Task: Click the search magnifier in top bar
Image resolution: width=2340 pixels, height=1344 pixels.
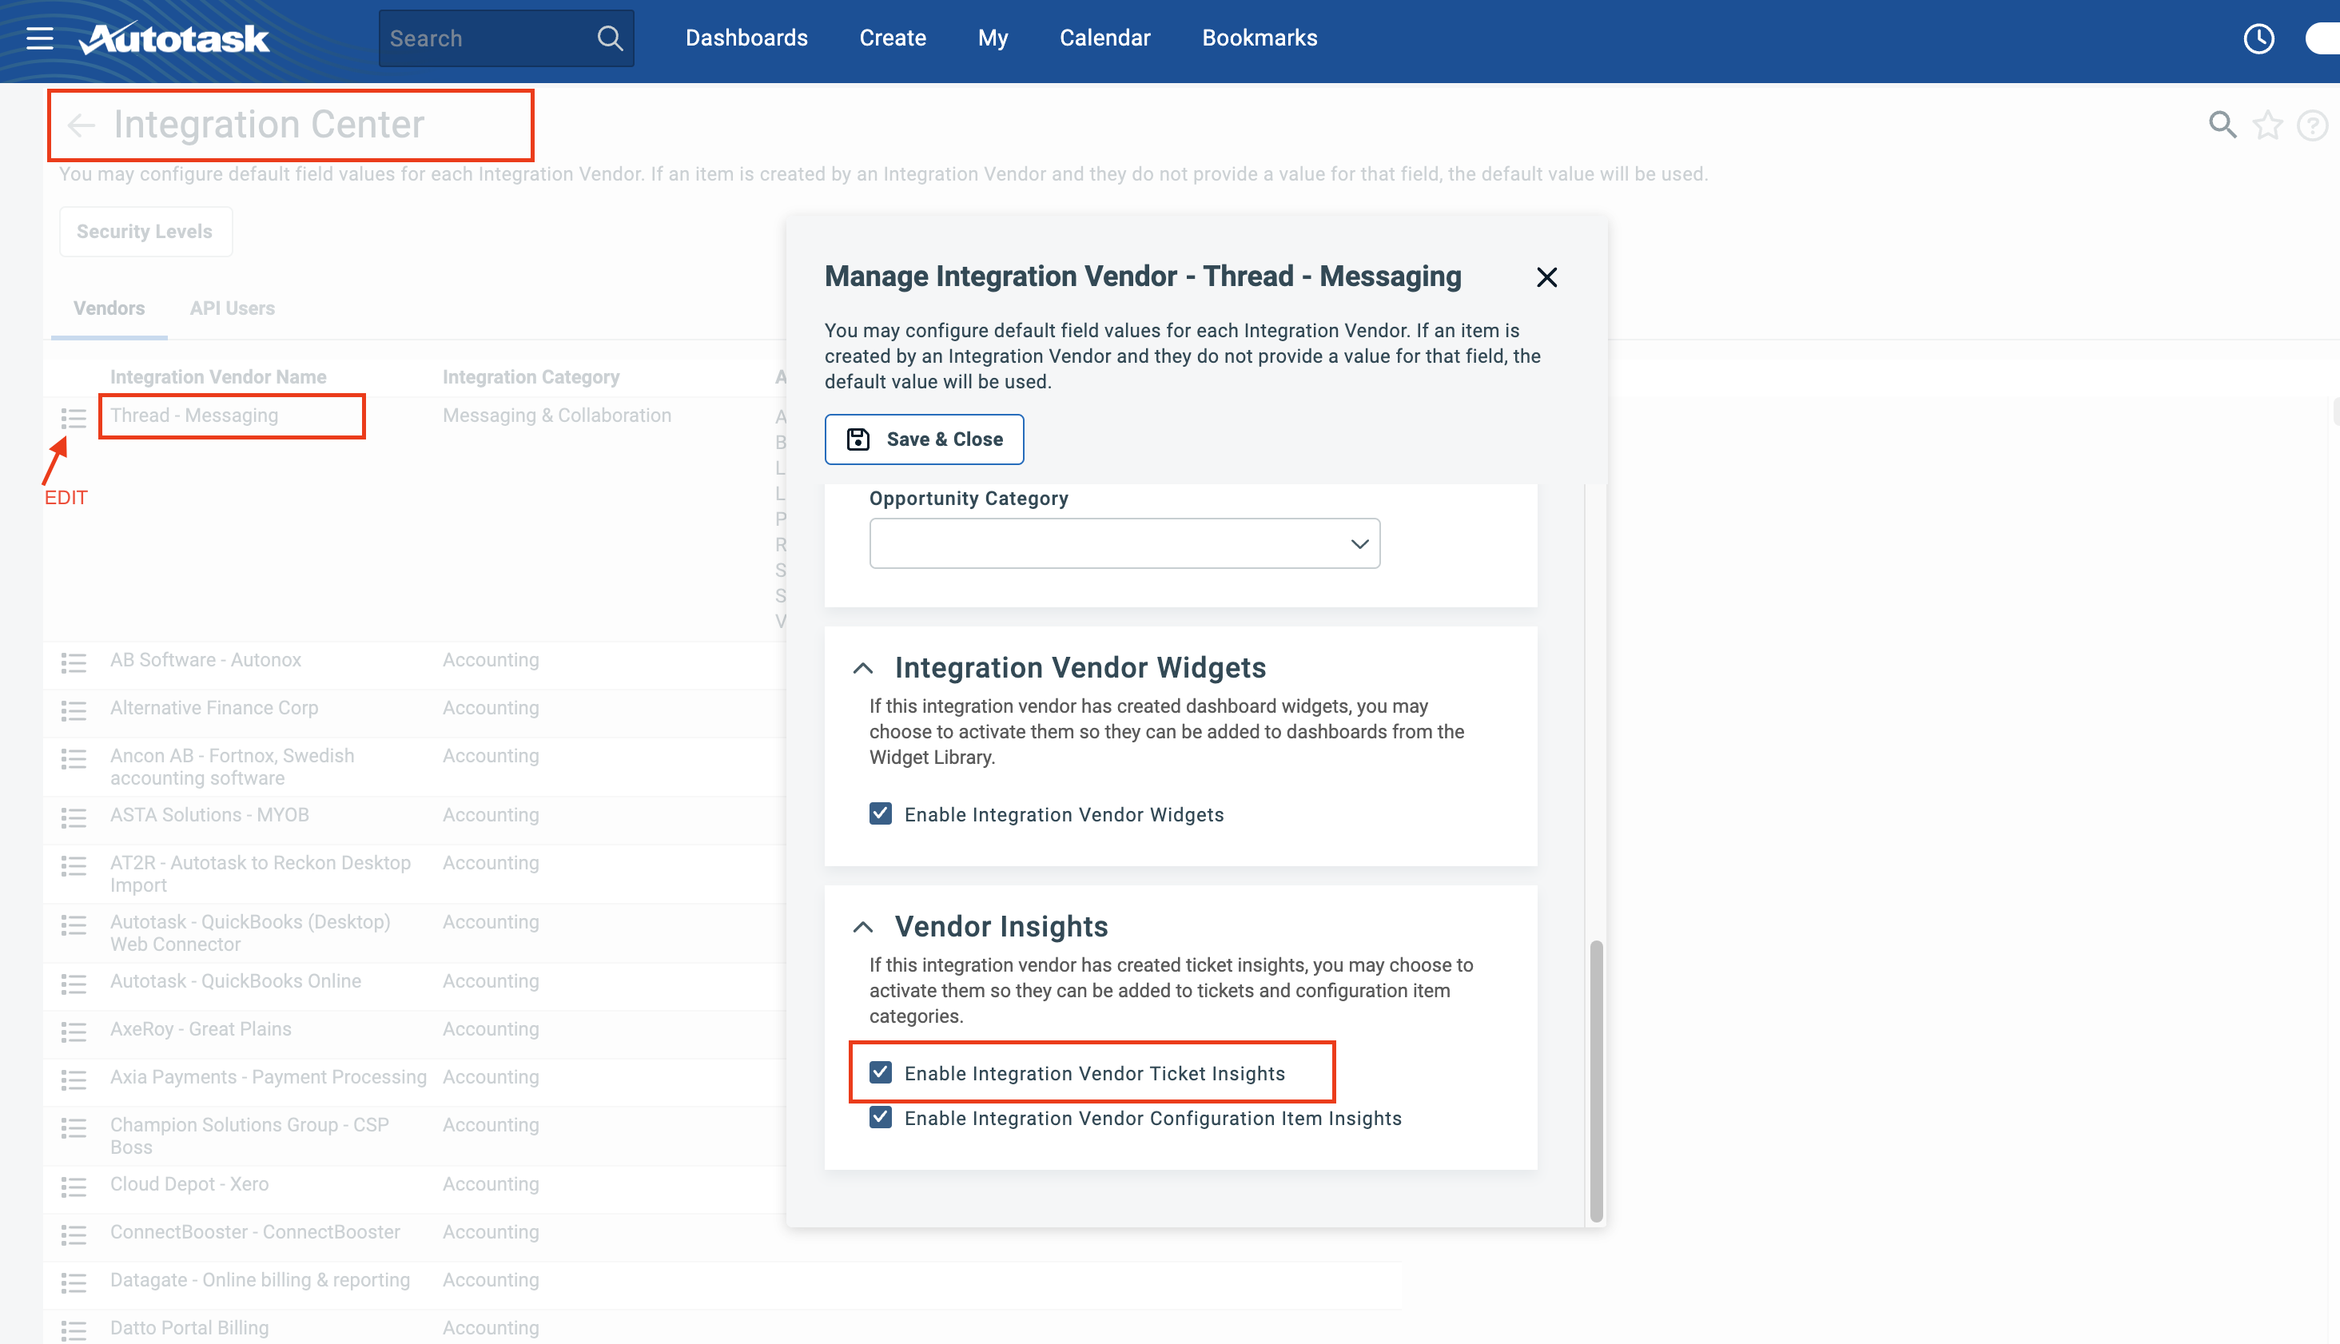Action: pos(609,38)
